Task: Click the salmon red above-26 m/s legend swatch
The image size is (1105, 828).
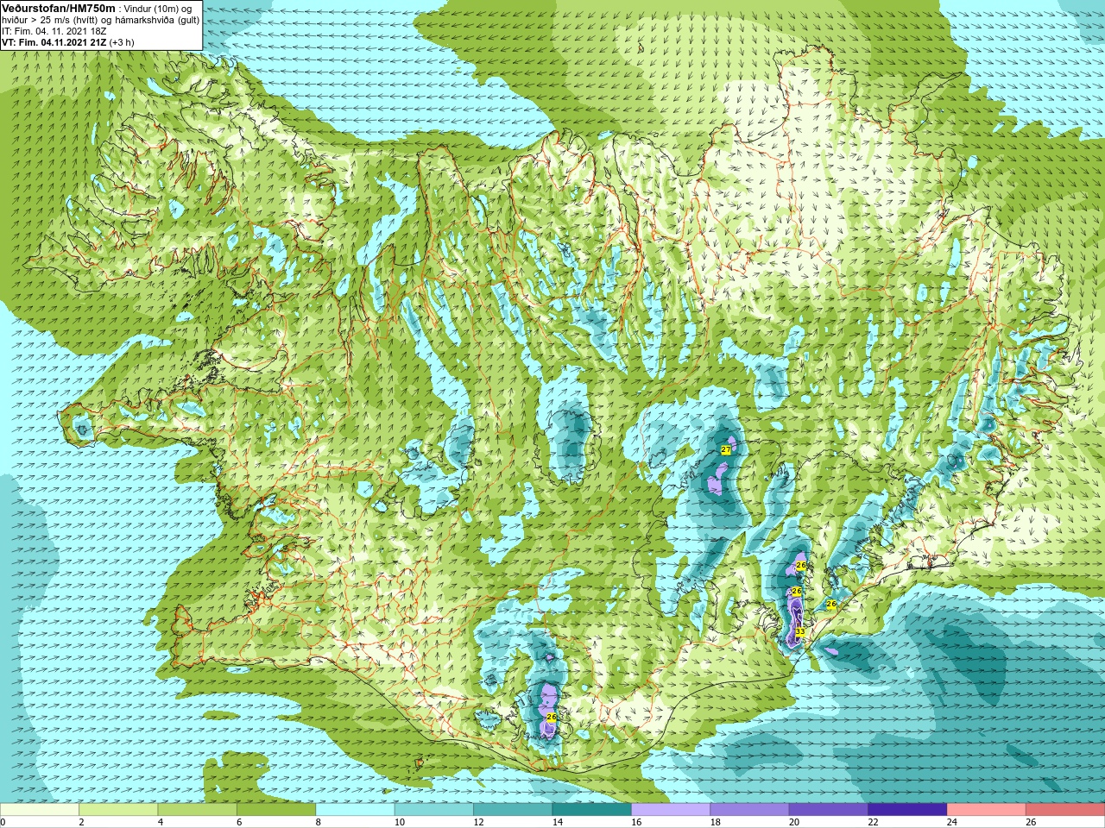Action: click(x=1065, y=810)
